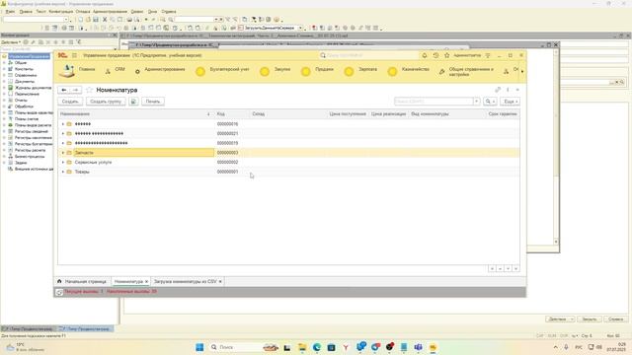Go forward with the right arrow button
632x355 pixels.
click(76, 90)
